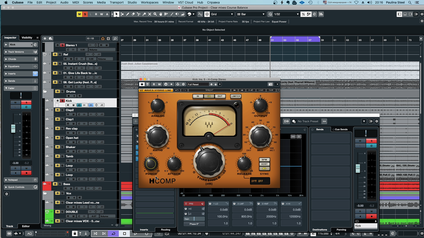
Task: Toggle Snap on/off icon beside Grid
Action: click(x=207, y=14)
